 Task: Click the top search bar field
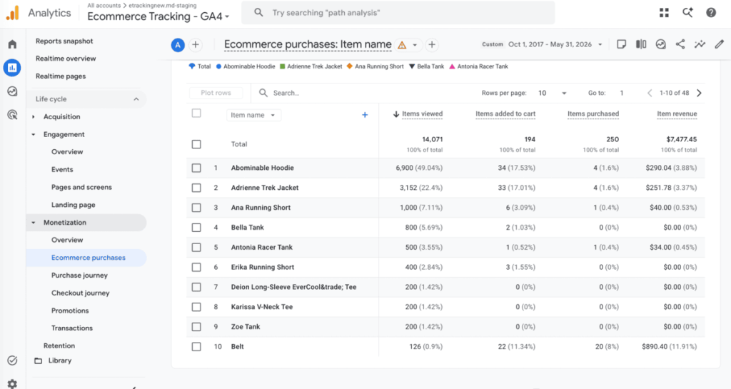(398, 13)
